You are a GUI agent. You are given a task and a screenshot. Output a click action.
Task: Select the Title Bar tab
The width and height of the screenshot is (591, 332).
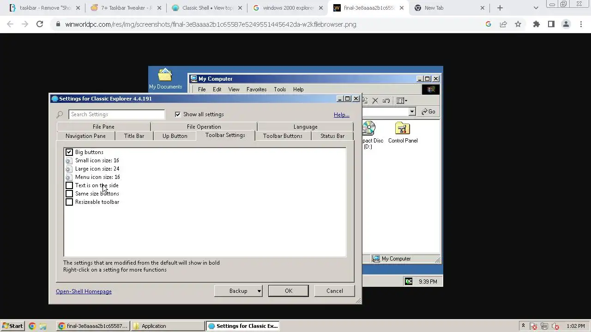134,136
